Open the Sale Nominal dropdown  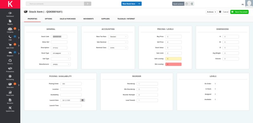(118, 42)
